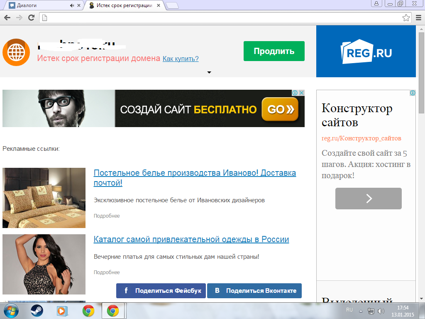Close the Диалоги tab

[79, 5]
